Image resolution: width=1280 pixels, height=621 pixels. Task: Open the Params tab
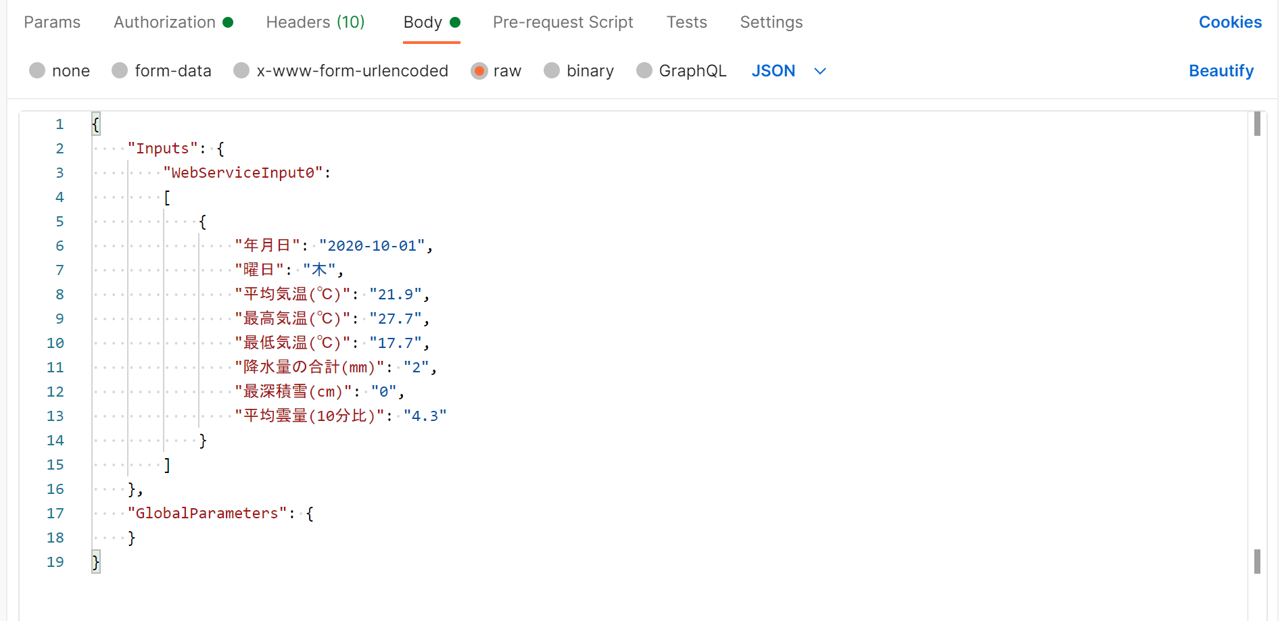click(x=52, y=22)
